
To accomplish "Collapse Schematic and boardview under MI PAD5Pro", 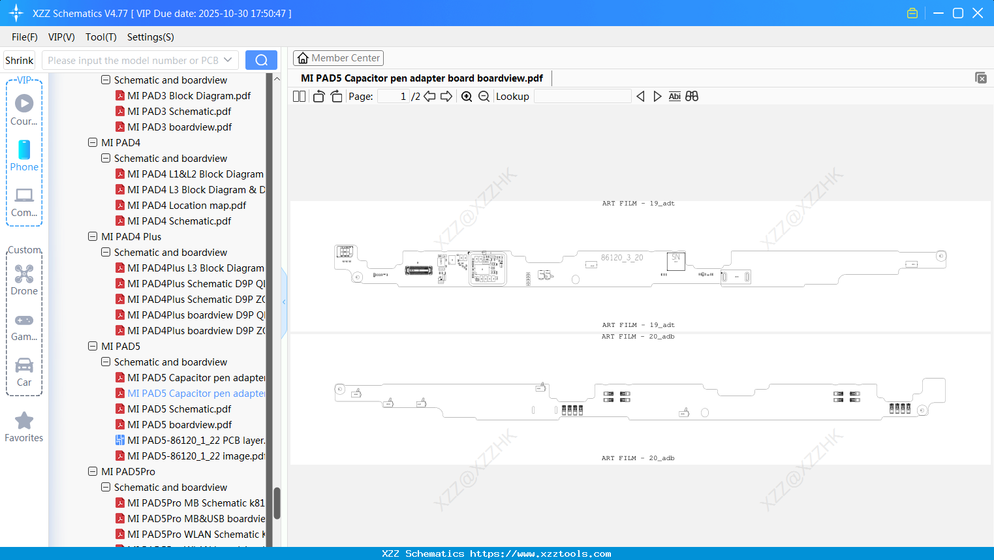I will (x=106, y=487).
